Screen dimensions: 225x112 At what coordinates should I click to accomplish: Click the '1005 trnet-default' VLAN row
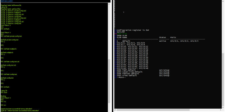(127, 75)
